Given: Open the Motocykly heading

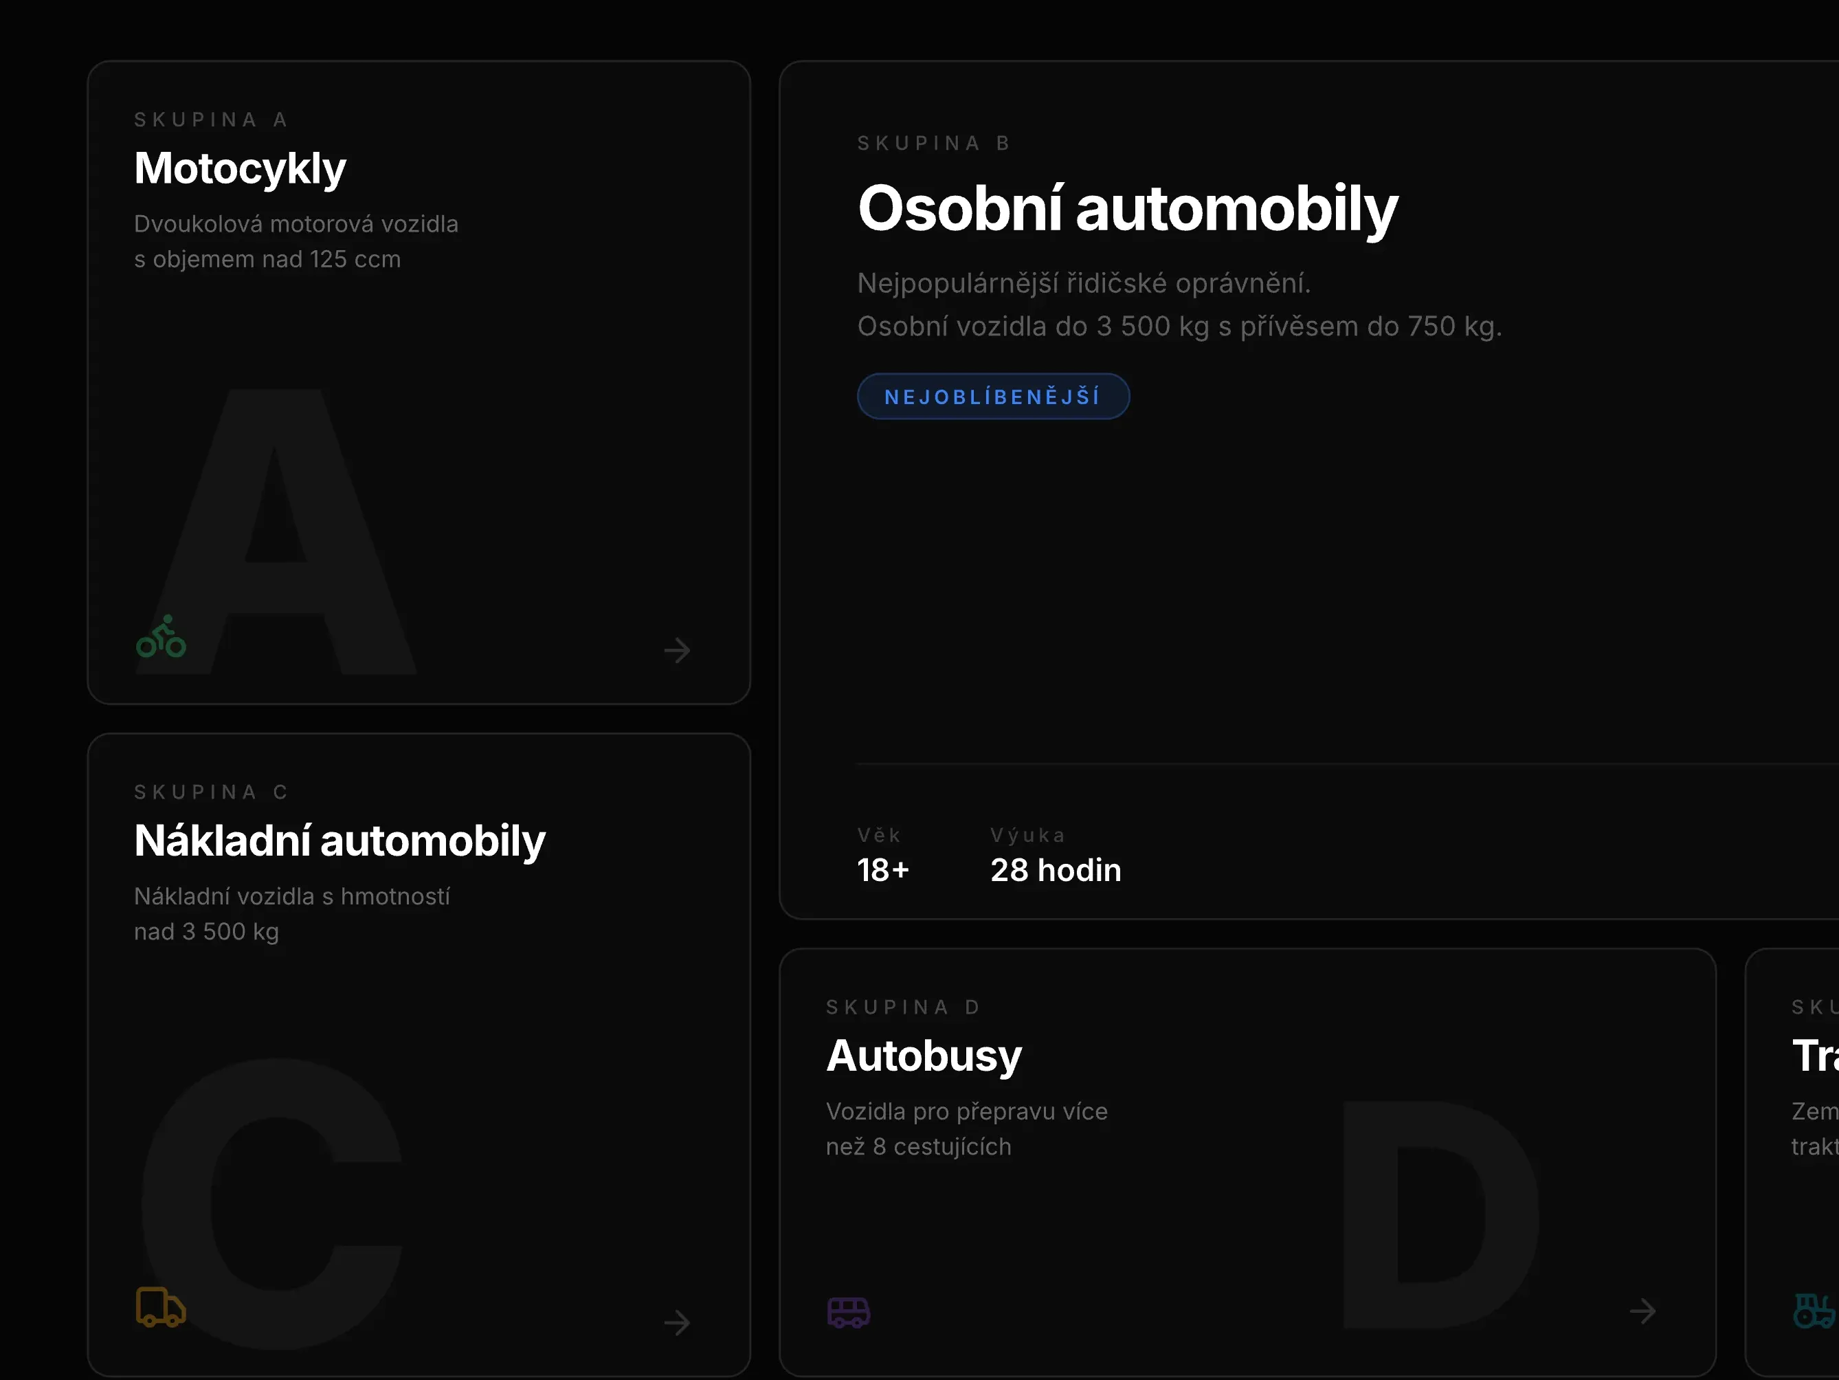Looking at the screenshot, I should pos(239,169).
